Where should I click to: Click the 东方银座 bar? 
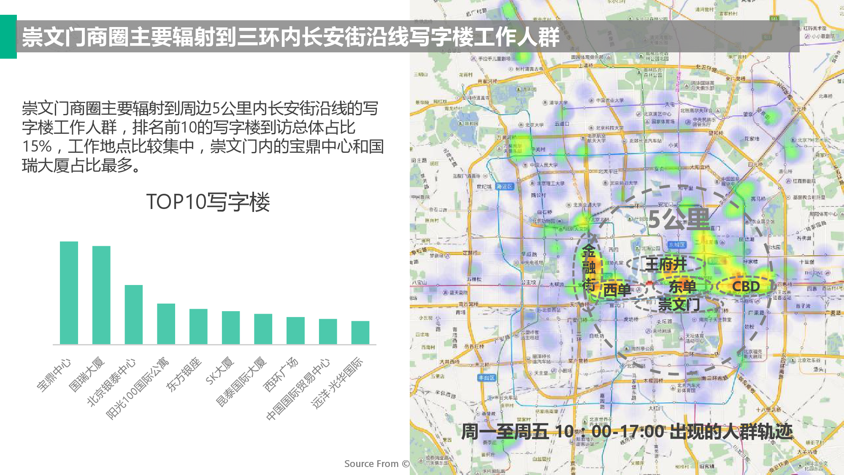click(198, 326)
